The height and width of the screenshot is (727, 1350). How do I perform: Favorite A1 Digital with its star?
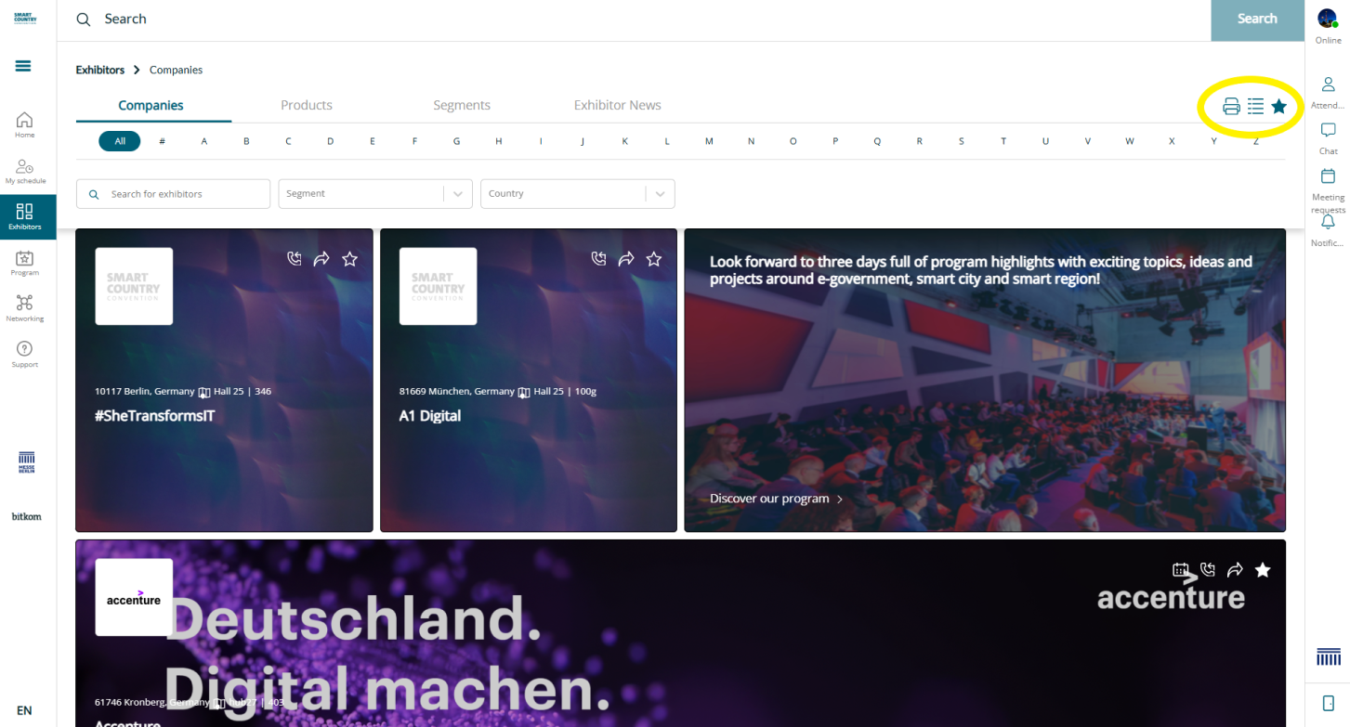(x=654, y=259)
